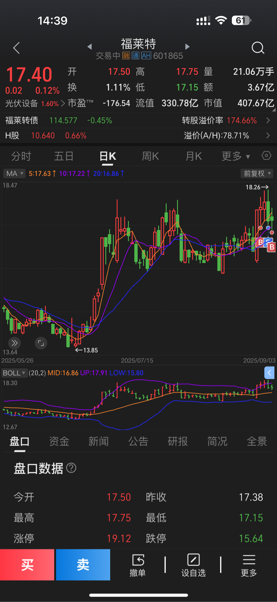Screen dimensions: 277x602
Task: Expand chart with double-arrow icon
Action: [14, 343]
